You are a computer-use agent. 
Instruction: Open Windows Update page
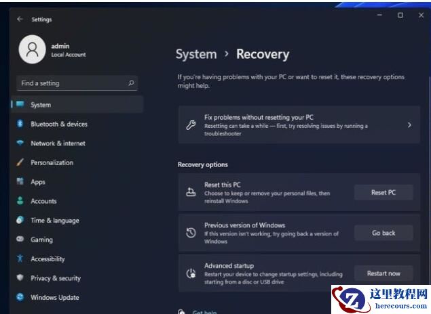tap(77, 297)
